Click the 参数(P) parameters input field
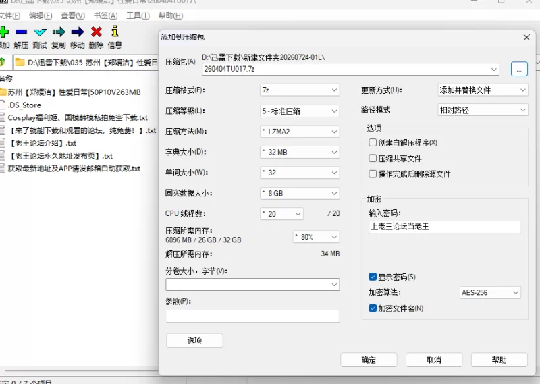This screenshot has width=540, height=384. [252, 315]
